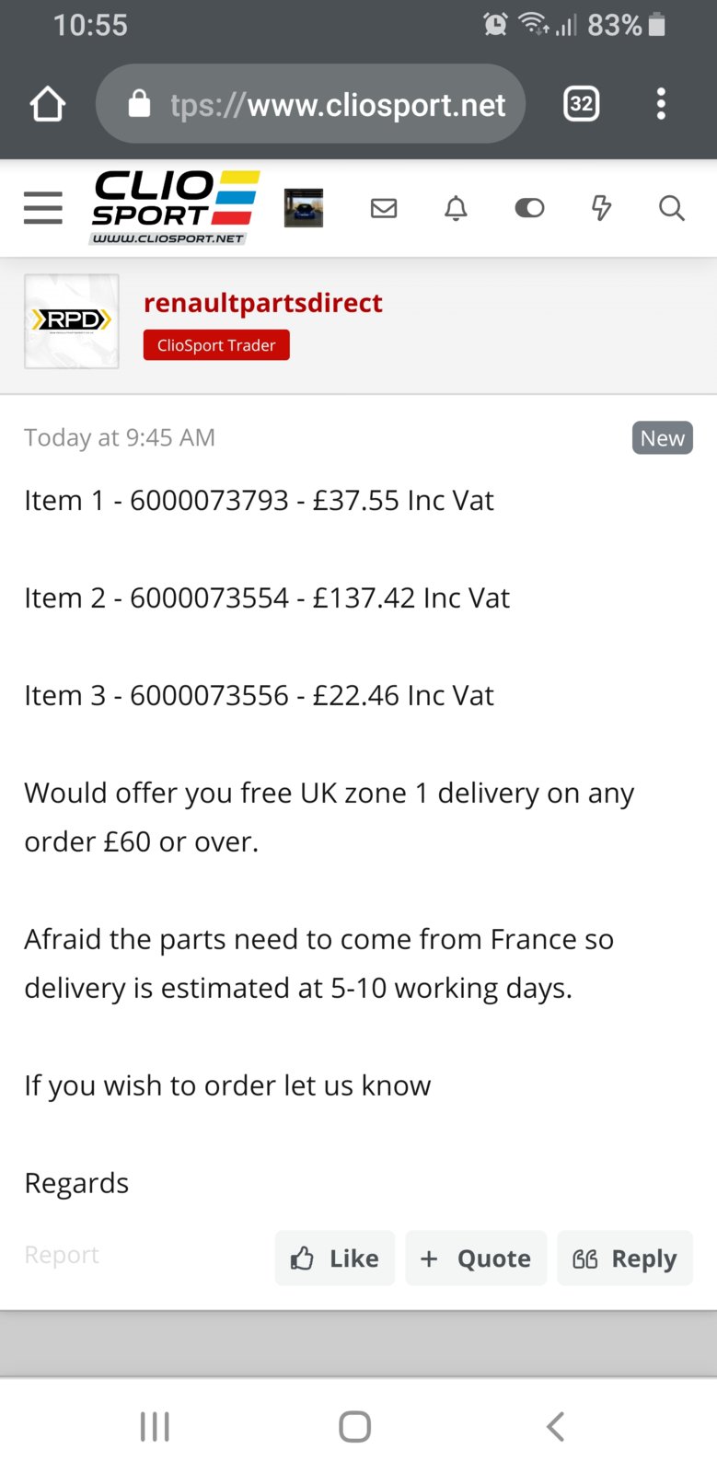717x1473 pixels.
Task: Open the forum search magnifier
Action: click(x=672, y=208)
